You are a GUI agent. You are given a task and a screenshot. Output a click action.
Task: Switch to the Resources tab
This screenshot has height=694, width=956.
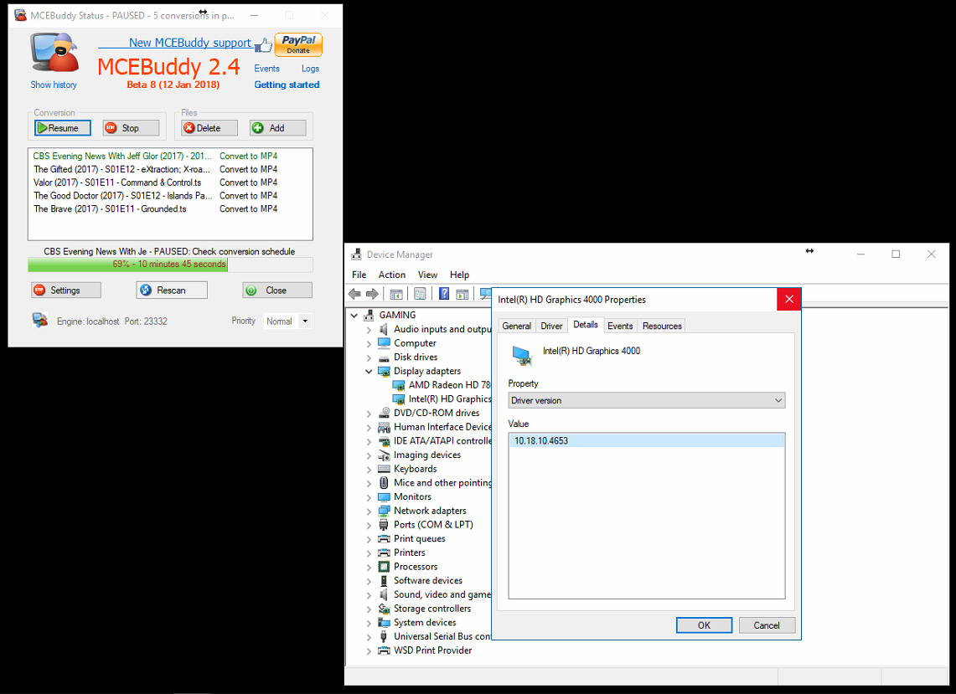662,326
